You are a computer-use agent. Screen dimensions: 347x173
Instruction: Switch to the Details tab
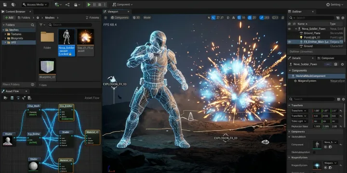[296, 58]
